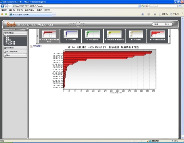Open the 檔案(F) menu

click(x=4, y=10)
